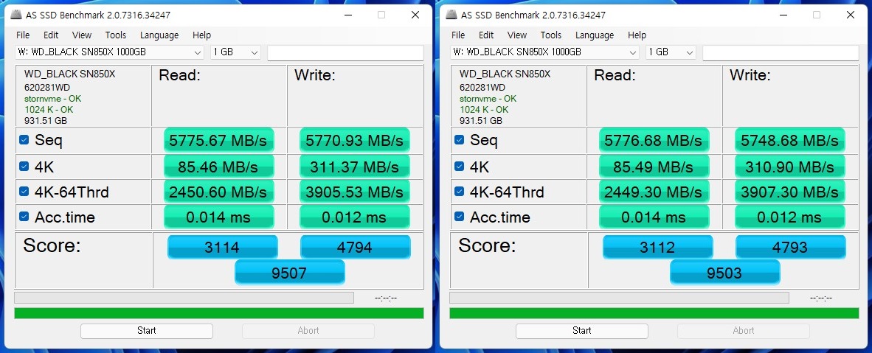Uncheck the Seq checkbox in right window
Image resolution: width=872 pixels, height=353 pixels.
(x=460, y=140)
